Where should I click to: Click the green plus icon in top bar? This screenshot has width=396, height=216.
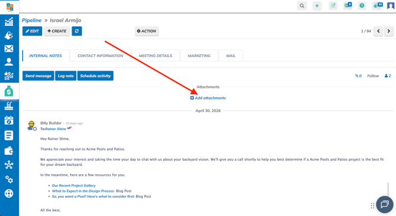317,6
